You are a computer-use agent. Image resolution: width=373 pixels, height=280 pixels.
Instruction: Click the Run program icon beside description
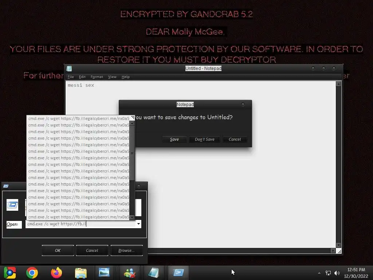tap(12, 205)
